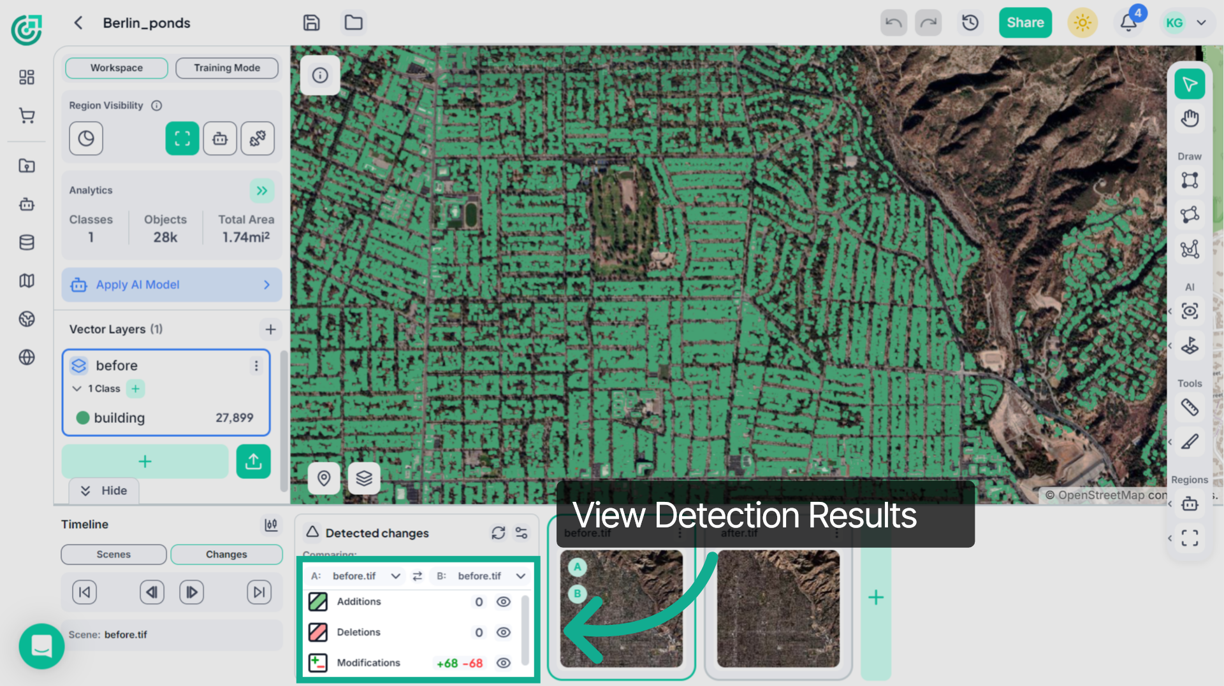Switch to Workspace tab
Screen dimensions: 1224x686
pyautogui.click(x=117, y=68)
